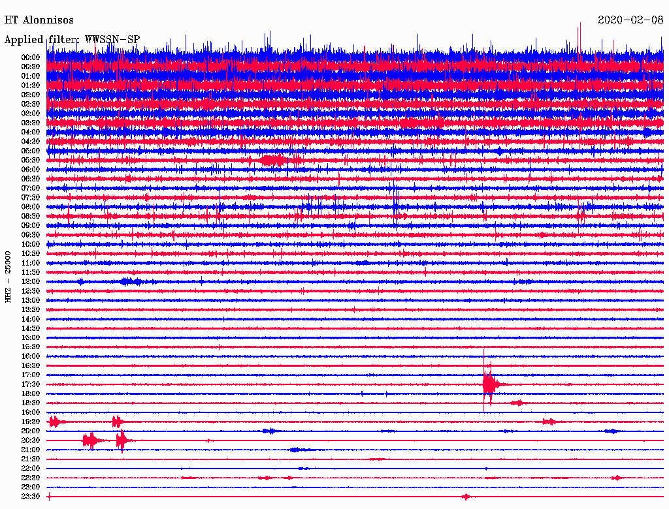Select the 08:30 time row label
Screen dimensions: 669x509
(x=31, y=217)
